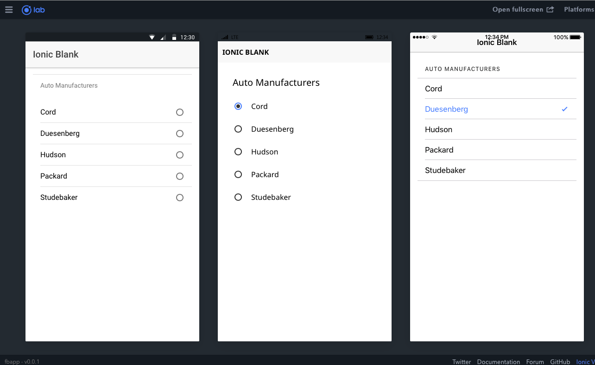Click the iOS status bar battery icon
The image size is (595, 365).
click(575, 37)
